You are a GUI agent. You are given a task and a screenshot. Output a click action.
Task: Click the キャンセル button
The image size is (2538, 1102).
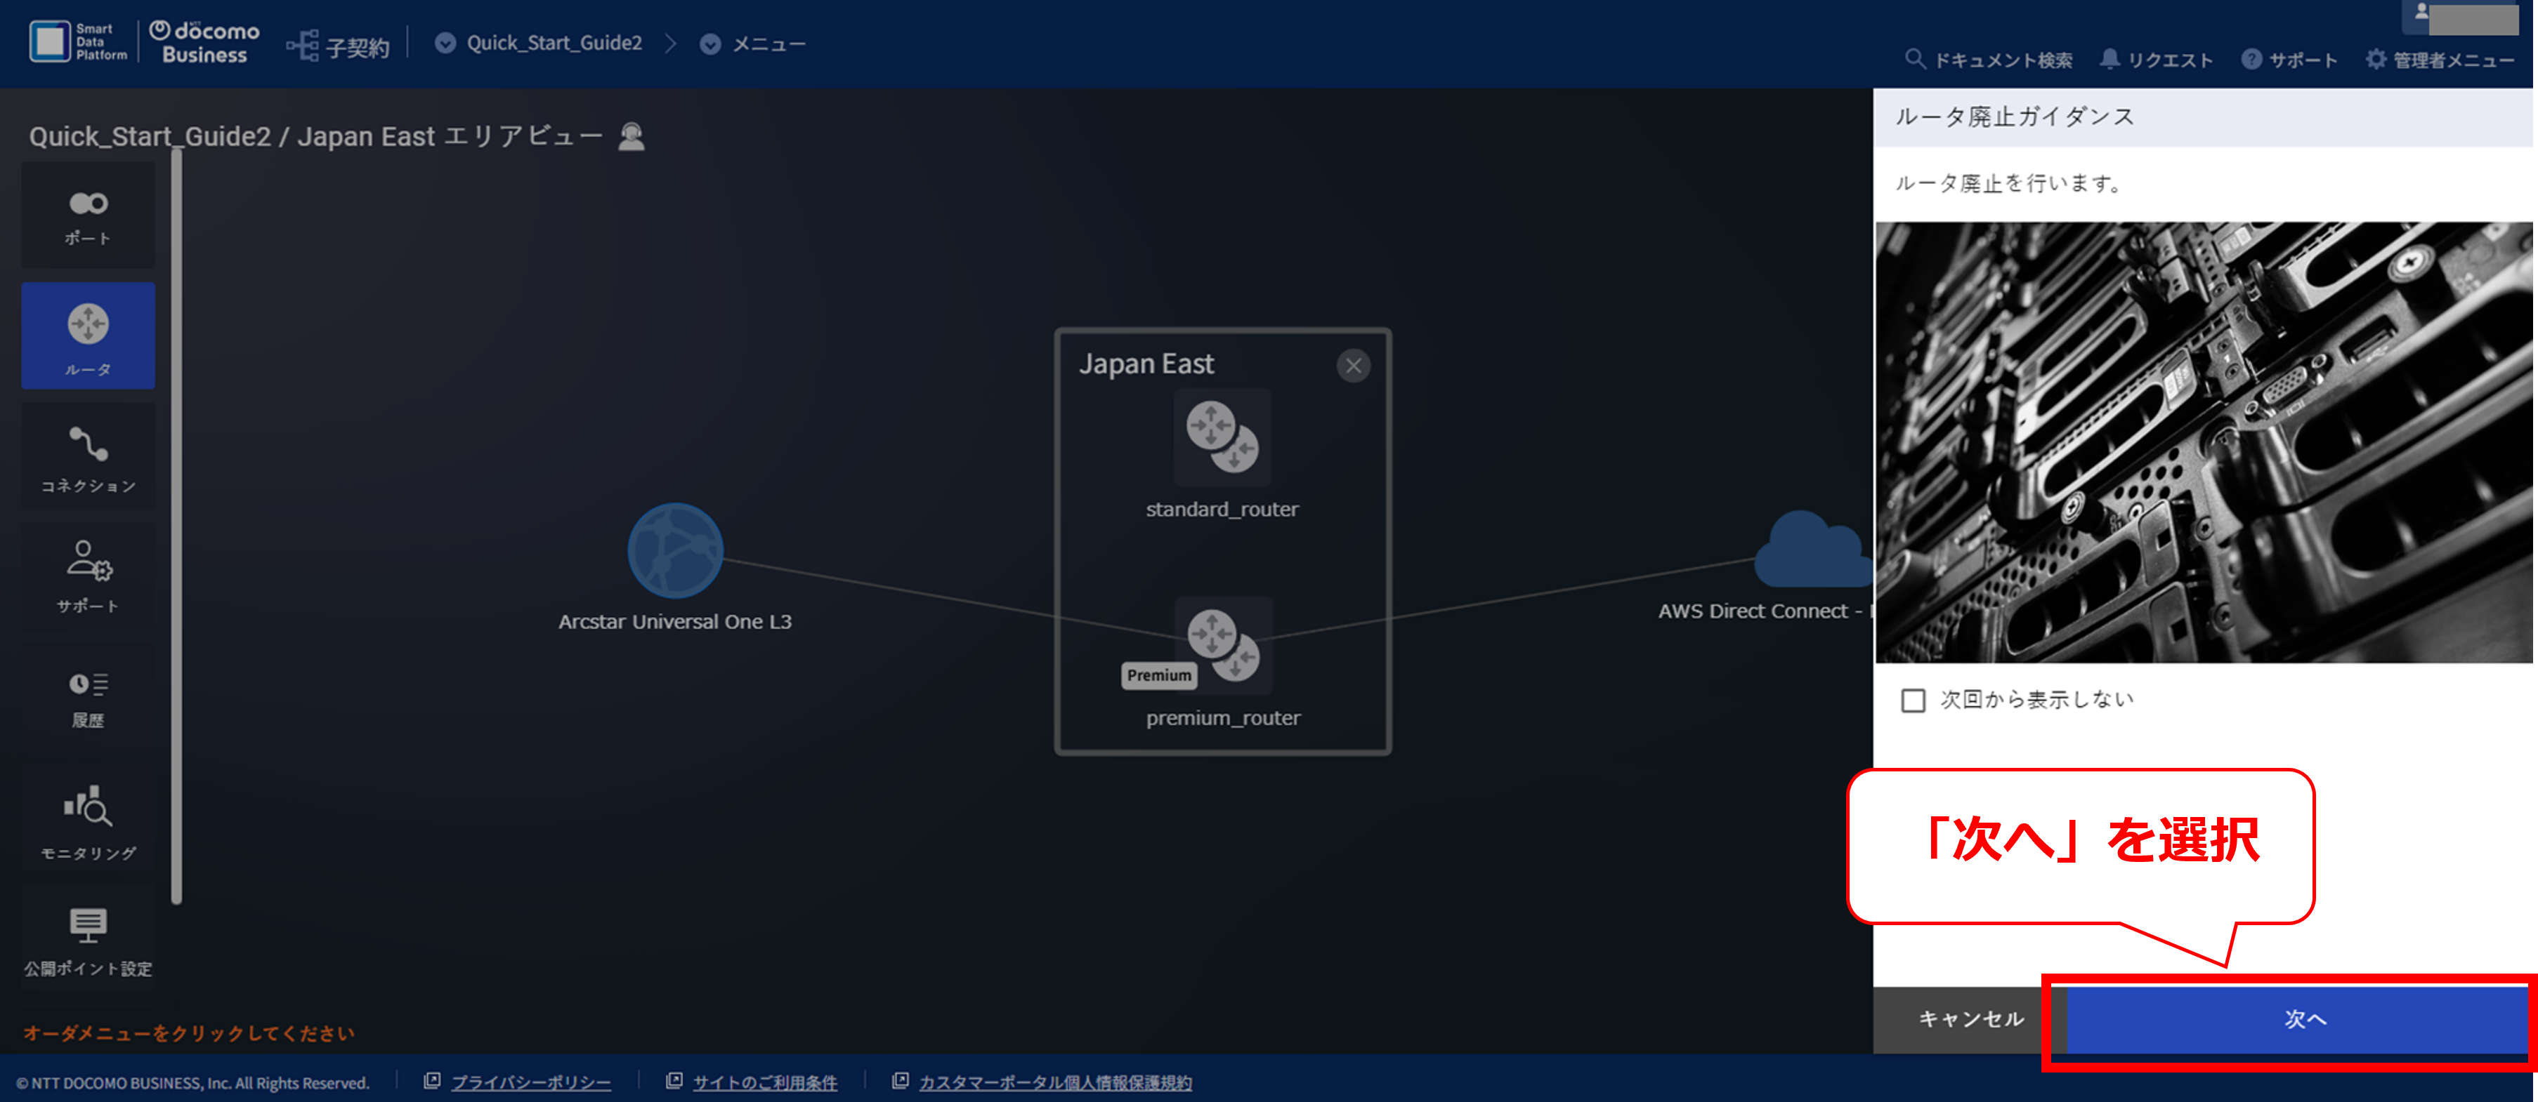pyautogui.click(x=1970, y=1019)
